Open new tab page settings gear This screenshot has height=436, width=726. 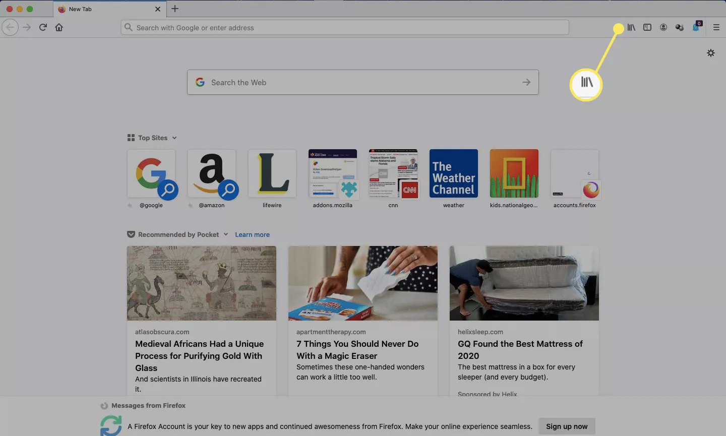click(x=710, y=53)
